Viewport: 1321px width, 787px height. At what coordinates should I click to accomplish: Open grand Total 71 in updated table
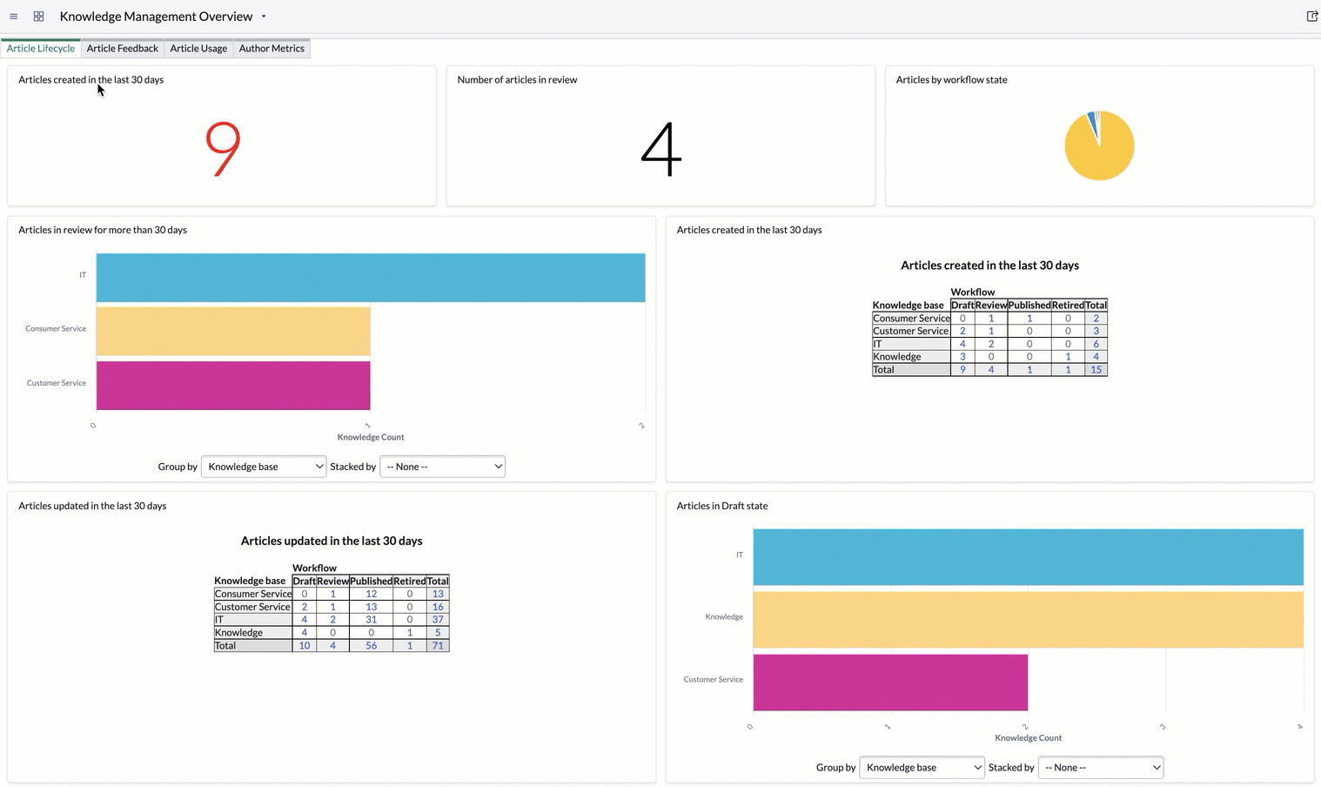pyautogui.click(x=438, y=646)
